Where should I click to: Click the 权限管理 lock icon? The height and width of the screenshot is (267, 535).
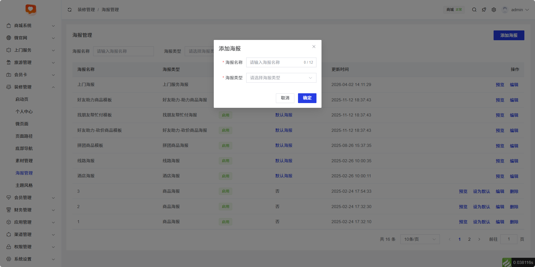(x=9, y=247)
